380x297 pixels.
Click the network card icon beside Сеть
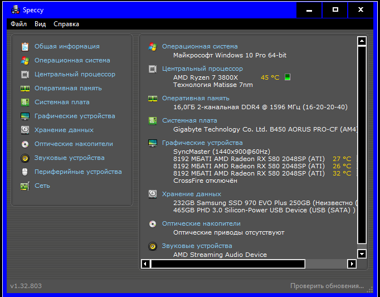point(25,186)
